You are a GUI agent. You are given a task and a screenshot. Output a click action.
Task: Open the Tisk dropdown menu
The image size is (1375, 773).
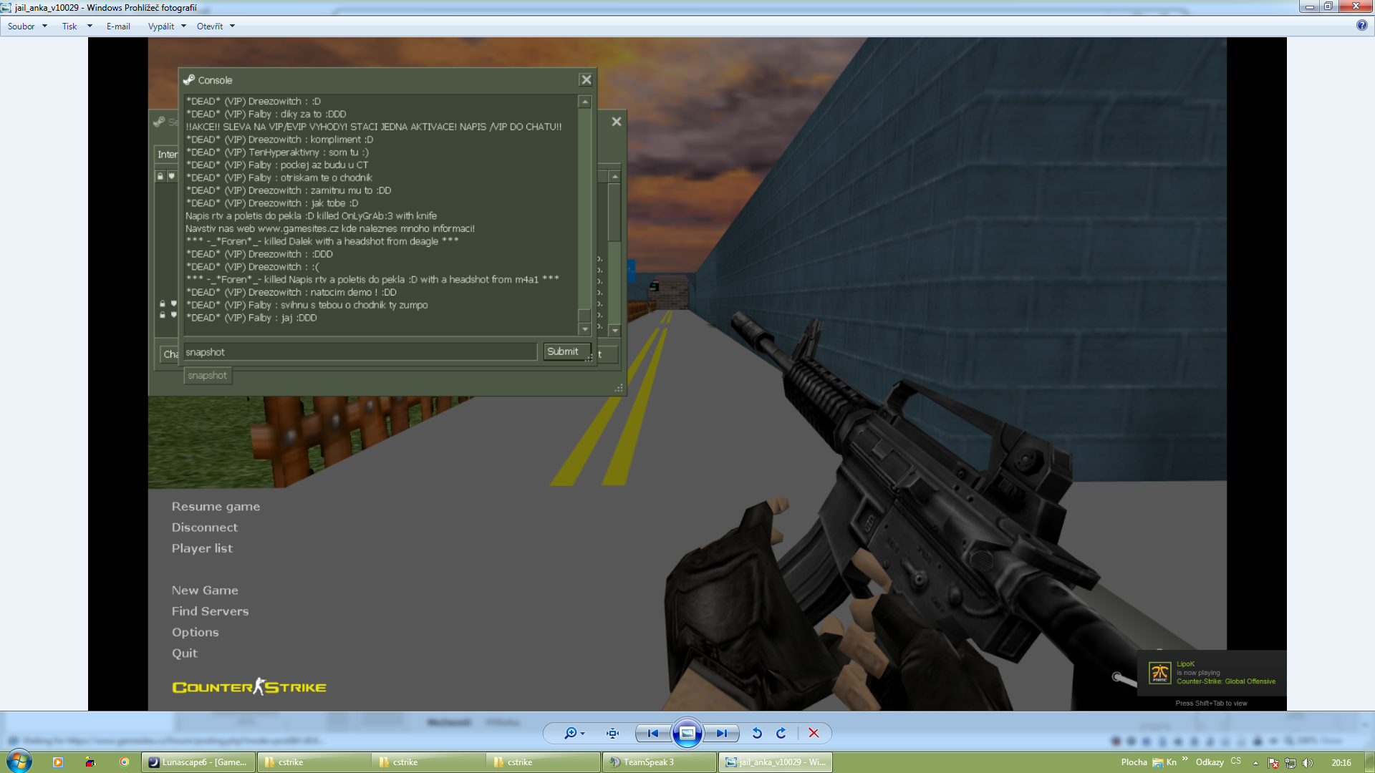click(77, 26)
